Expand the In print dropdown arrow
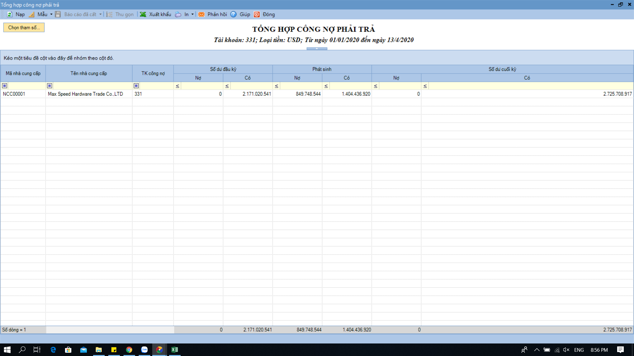The width and height of the screenshot is (634, 356). pyautogui.click(x=193, y=15)
